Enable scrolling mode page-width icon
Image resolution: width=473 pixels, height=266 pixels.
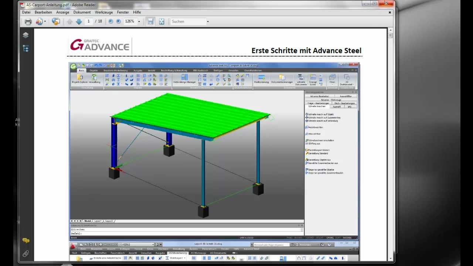(150, 21)
